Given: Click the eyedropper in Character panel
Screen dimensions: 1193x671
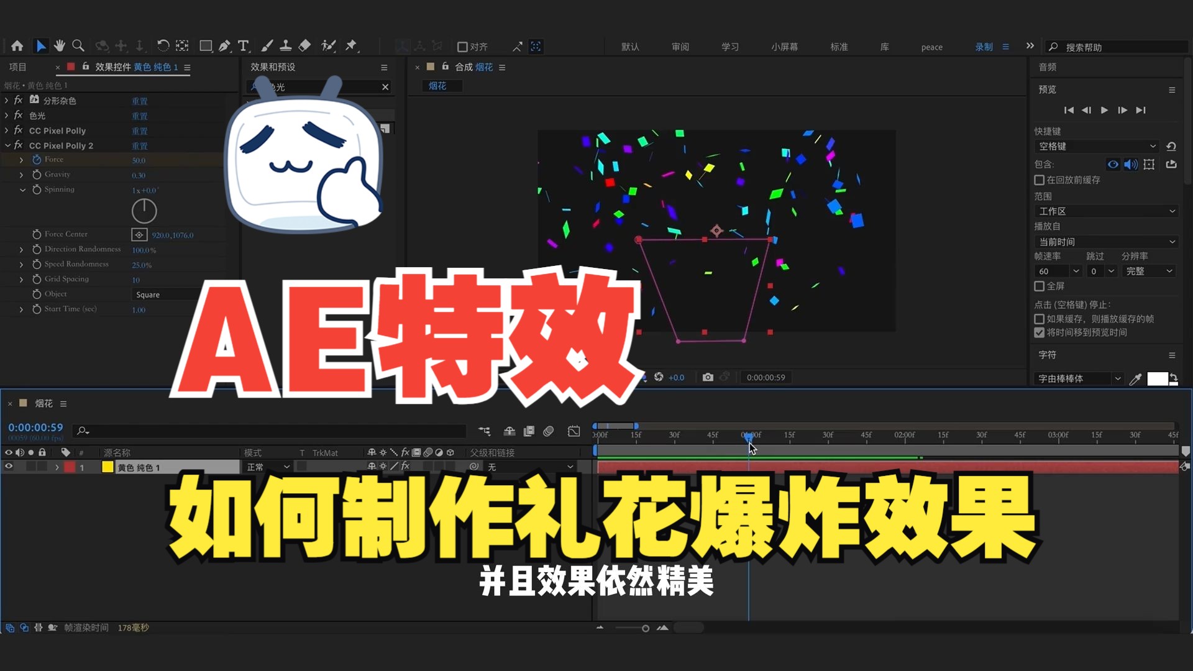Looking at the screenshot, I should pyautogui.click(x=1135, y=379).
